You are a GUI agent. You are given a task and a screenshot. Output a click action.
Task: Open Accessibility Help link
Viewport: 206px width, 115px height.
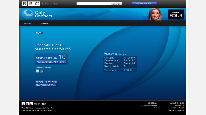(x=148, y=105)
